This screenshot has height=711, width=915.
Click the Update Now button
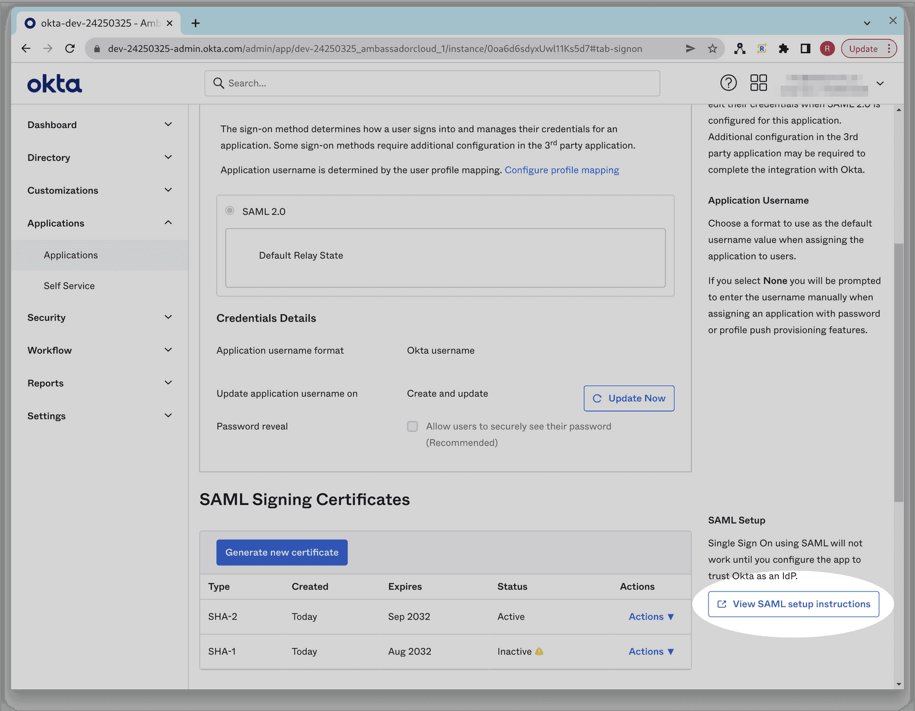[x=629, y=398]
